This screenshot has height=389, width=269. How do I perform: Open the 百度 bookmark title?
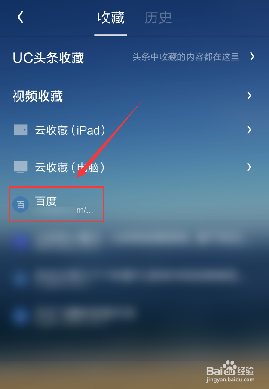[x=46, y=201]
